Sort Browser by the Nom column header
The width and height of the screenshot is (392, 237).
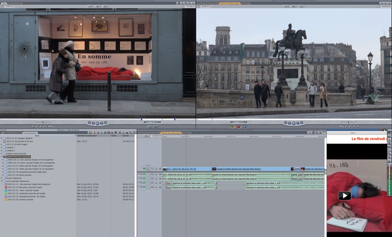pos(38,135)
